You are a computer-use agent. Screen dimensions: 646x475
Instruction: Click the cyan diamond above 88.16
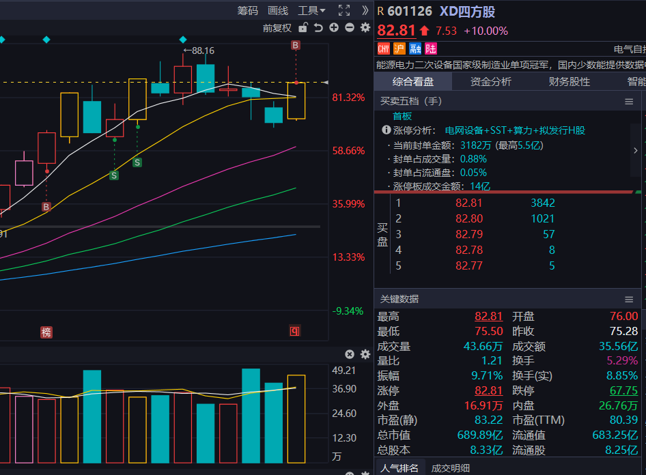pyautogui.click(x=183, y=40)
